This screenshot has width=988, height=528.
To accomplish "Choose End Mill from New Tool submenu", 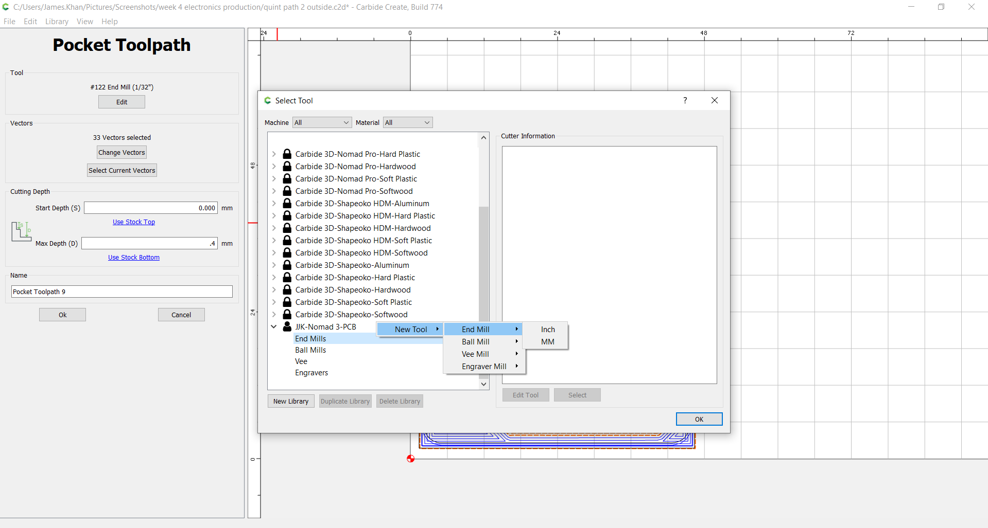I will (483, 329).
